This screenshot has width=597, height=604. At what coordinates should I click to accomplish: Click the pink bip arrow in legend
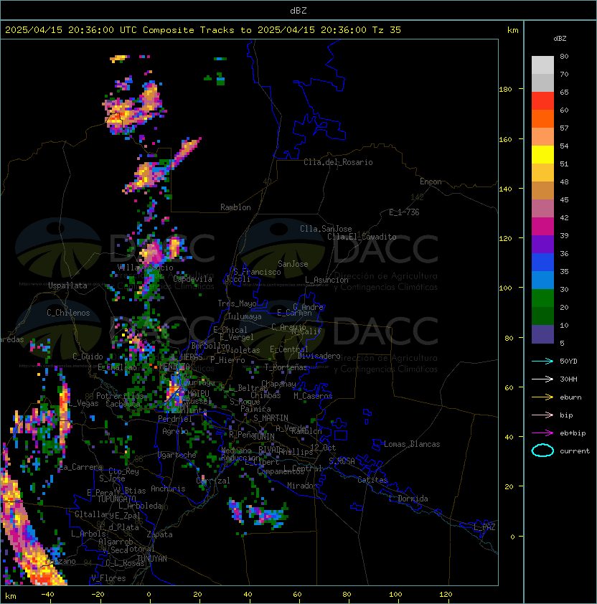tap(542, 415)
